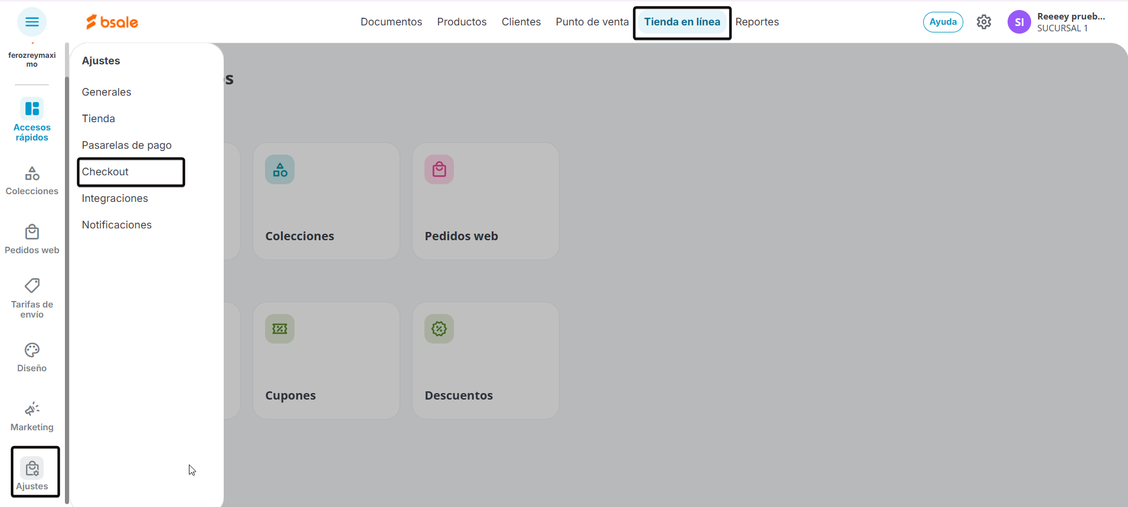Click the Colecciones card icon
The height and width of the screenshot is (507, 1128).
pos(280,169)
